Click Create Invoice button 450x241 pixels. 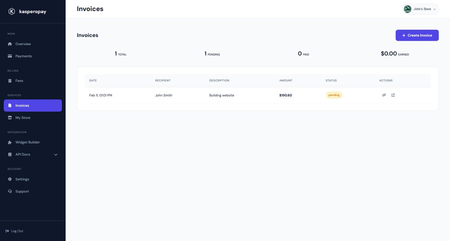[417, 35]
